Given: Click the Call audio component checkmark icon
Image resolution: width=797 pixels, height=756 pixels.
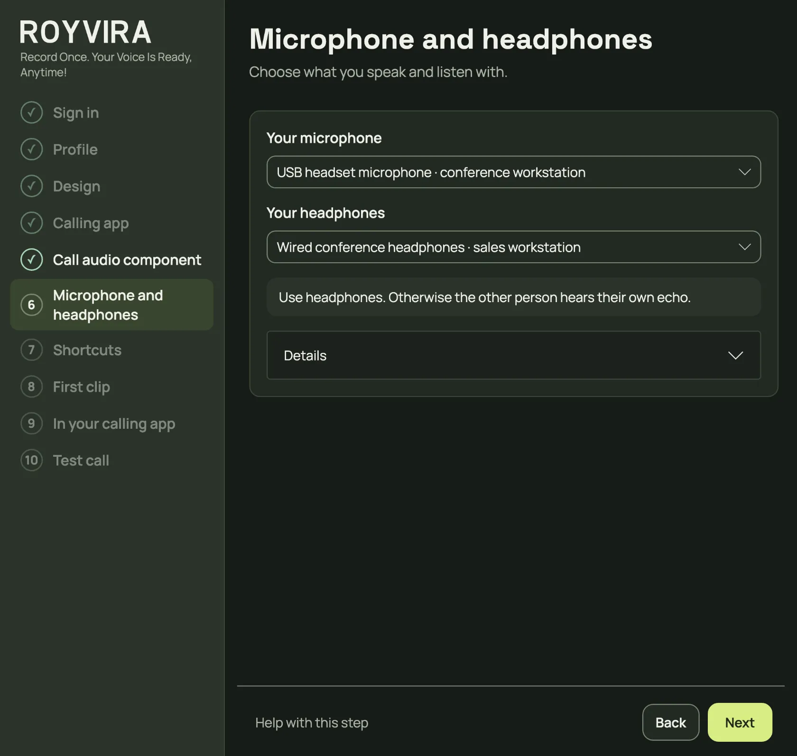Looking at the screenshot, I should point(31,259).
